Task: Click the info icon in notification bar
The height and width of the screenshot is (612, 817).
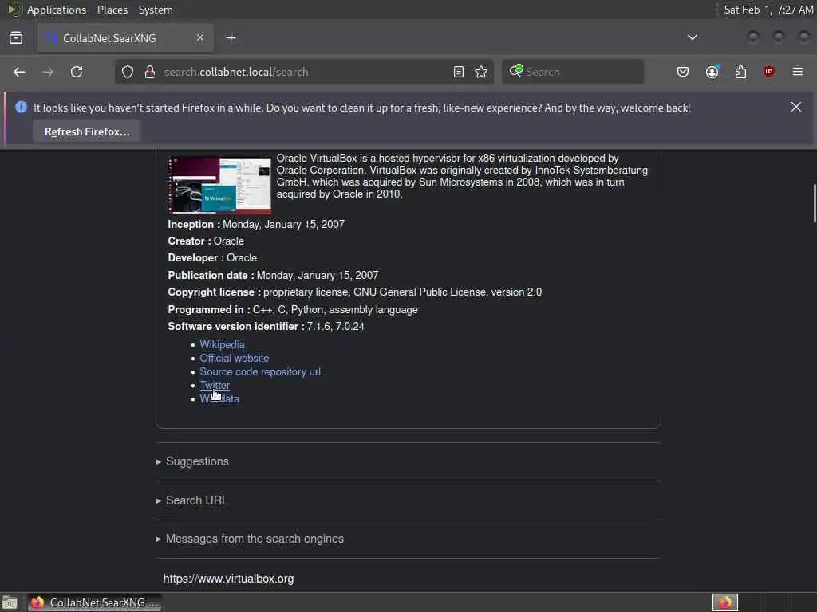Action: [x=22, y=108]
